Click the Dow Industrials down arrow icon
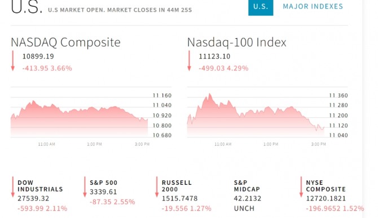The height and width of the screenshot is (218, 378). [x=13, y=186]
